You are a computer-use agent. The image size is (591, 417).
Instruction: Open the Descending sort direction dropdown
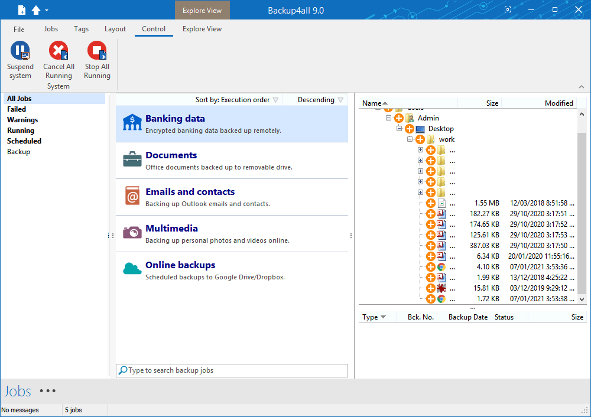pos(316,100)
